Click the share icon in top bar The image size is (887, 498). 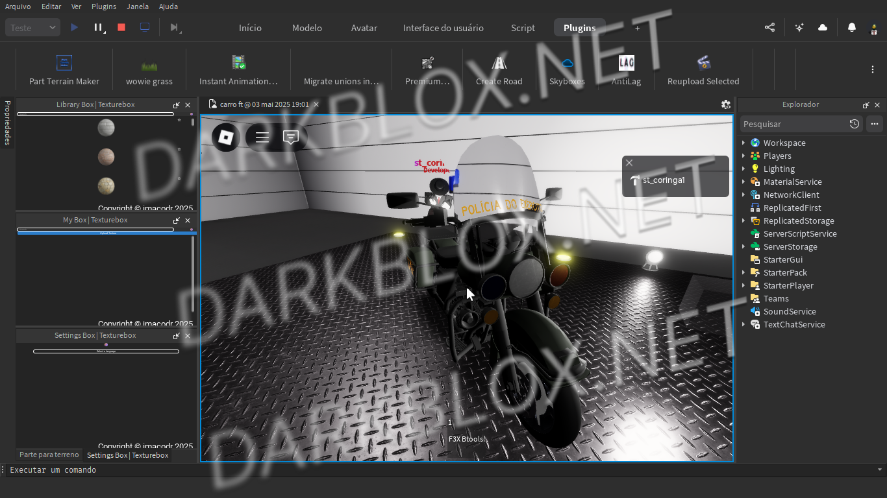click(769, 27)
